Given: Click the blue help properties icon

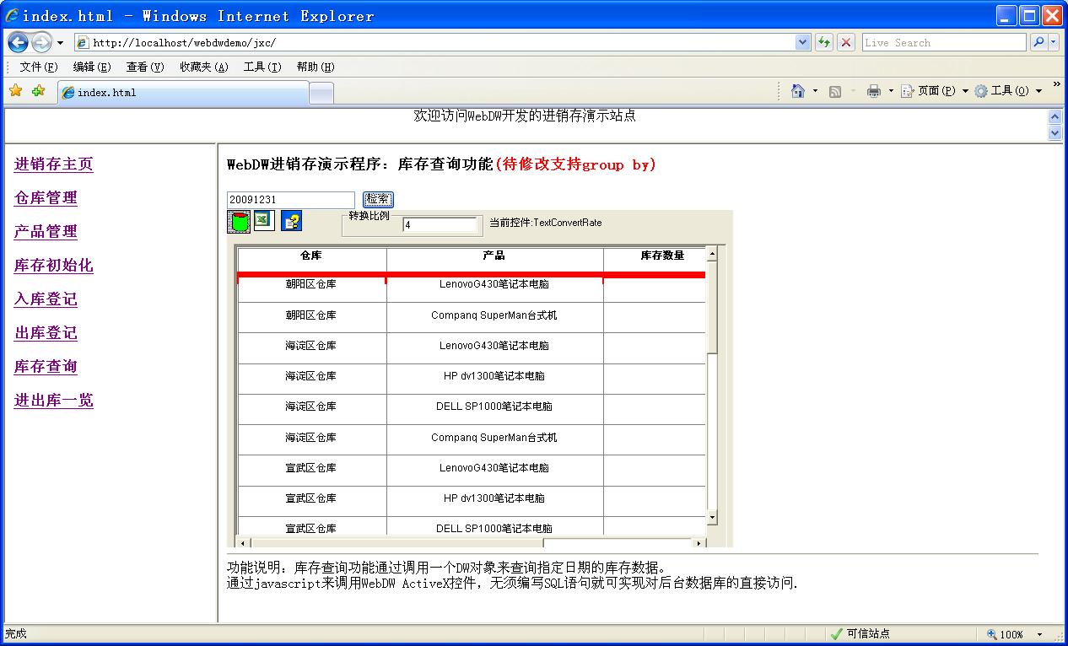Looking at the screenshot, I should [x=291, y=221].
